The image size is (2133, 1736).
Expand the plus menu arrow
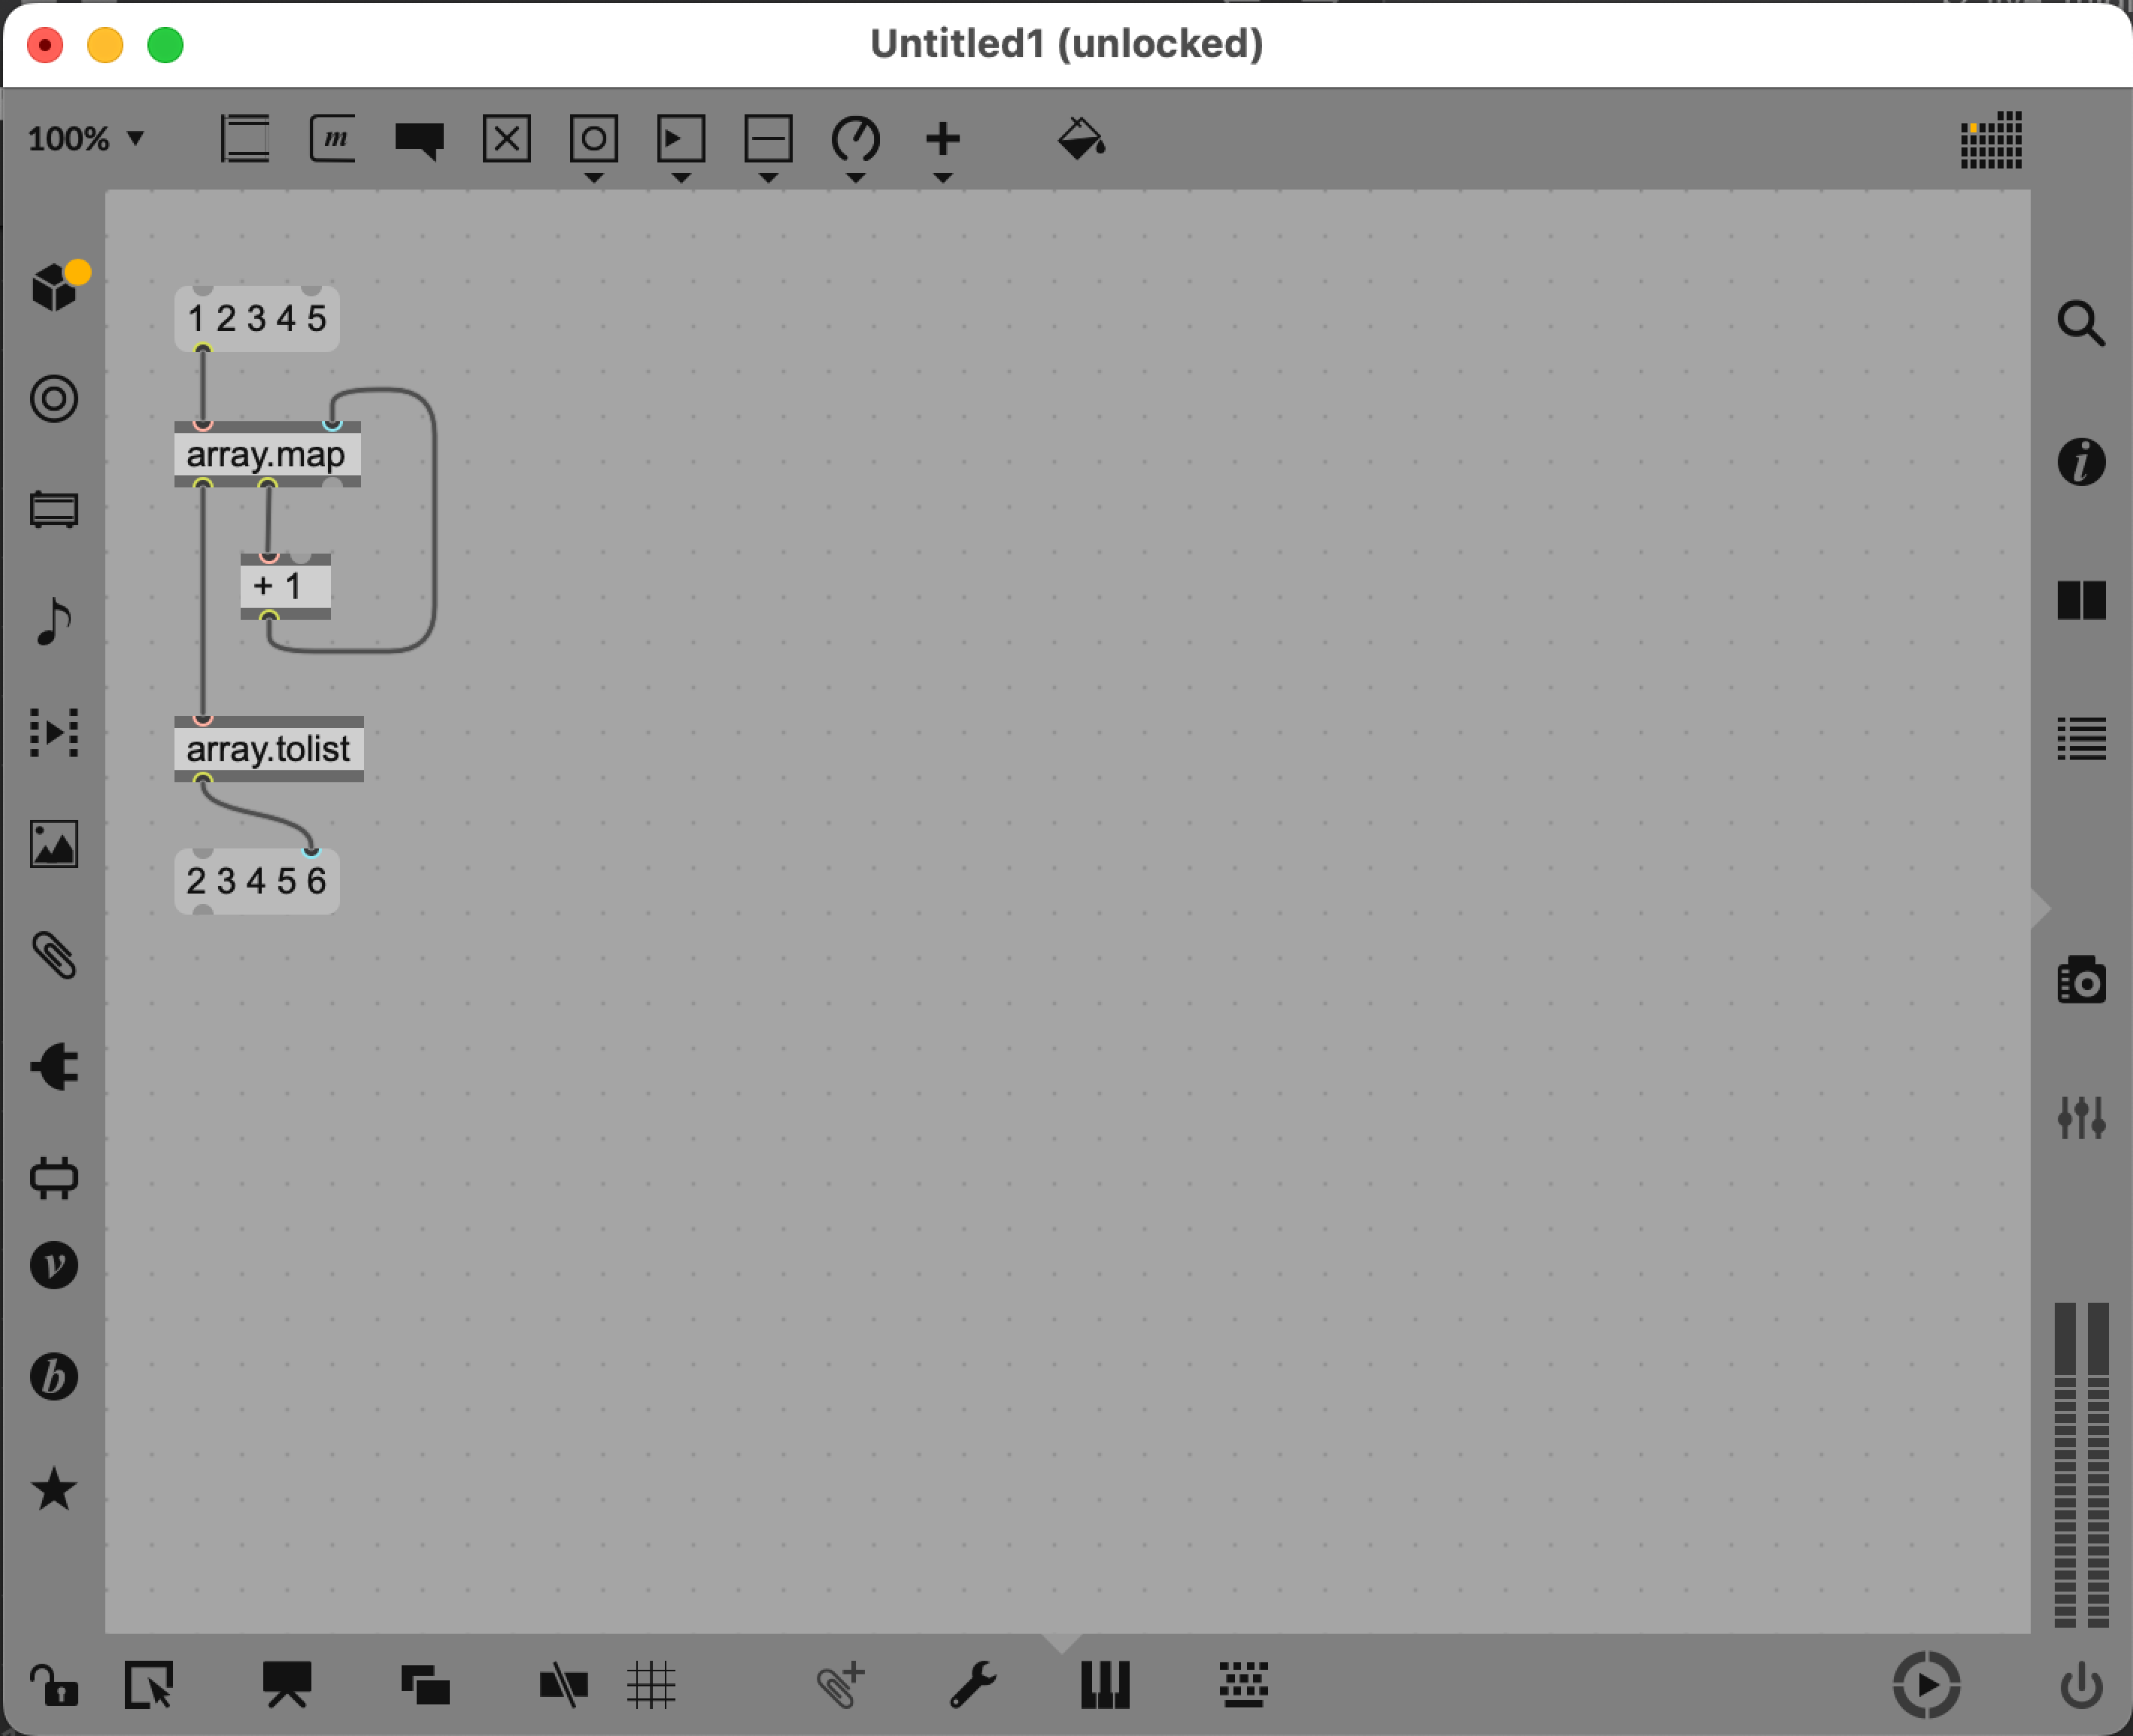[942, 178]
